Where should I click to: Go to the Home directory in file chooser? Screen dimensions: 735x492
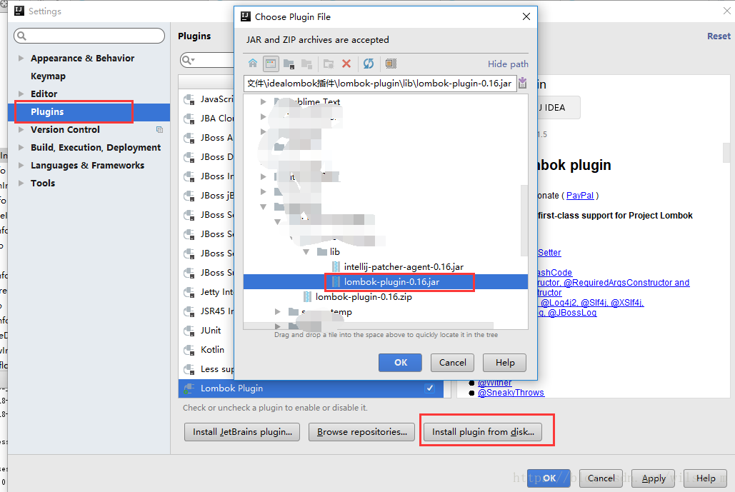coord(253,64)
